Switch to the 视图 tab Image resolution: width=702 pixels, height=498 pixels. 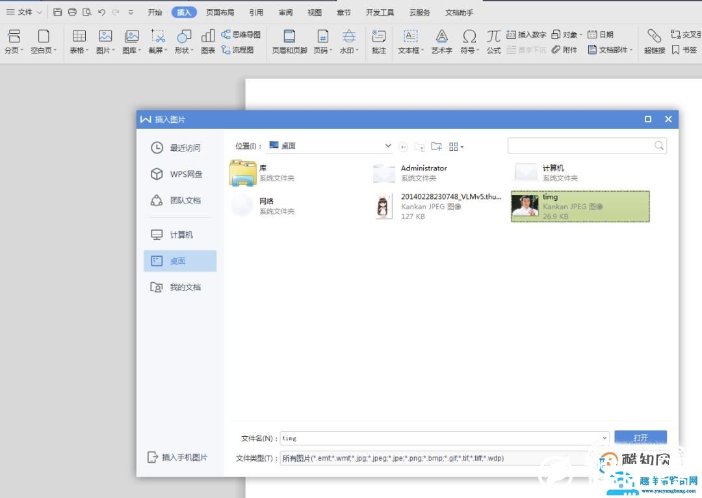click(315, 12)
